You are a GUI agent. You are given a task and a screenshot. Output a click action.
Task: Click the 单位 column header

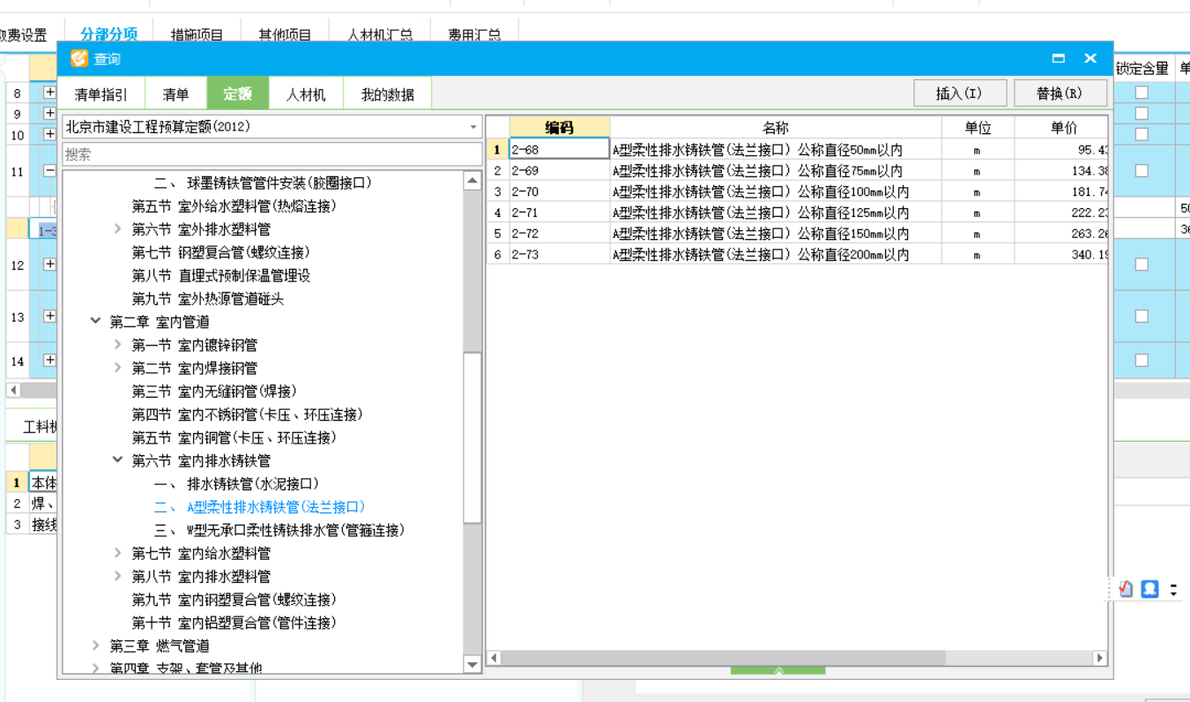pyautogui.click(x=978, y=128)
